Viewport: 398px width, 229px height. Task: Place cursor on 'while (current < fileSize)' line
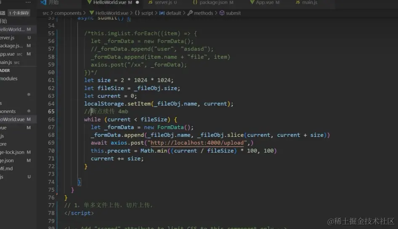131,120
